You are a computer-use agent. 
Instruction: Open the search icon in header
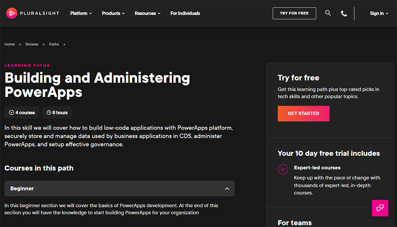[x=328, y=13]
